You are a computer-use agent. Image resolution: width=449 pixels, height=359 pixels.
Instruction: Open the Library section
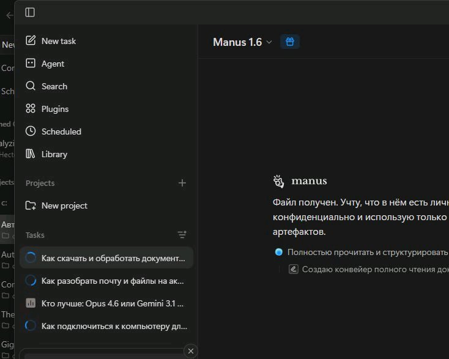coord(106,154)
